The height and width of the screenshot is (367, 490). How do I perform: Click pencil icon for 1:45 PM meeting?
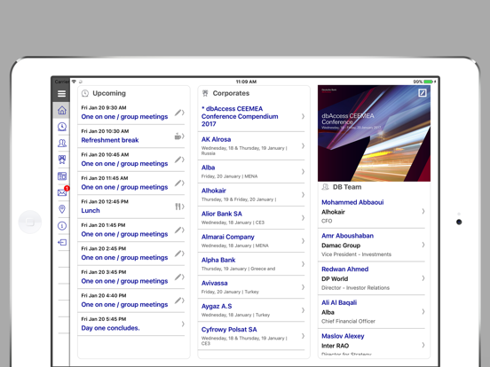click(x=178, y=230)
